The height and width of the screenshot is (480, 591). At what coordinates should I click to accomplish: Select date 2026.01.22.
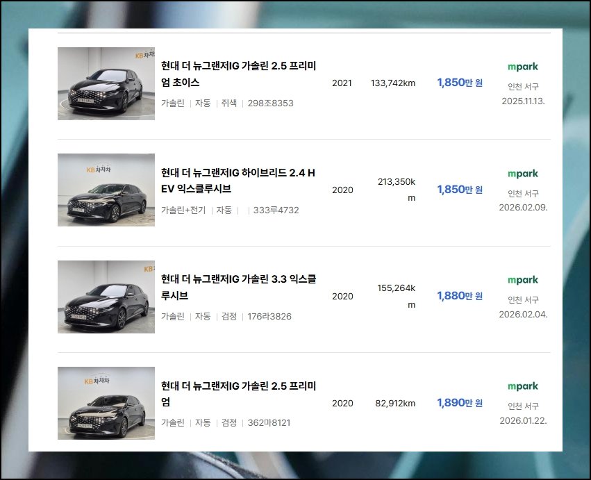[x=523, y=421]
